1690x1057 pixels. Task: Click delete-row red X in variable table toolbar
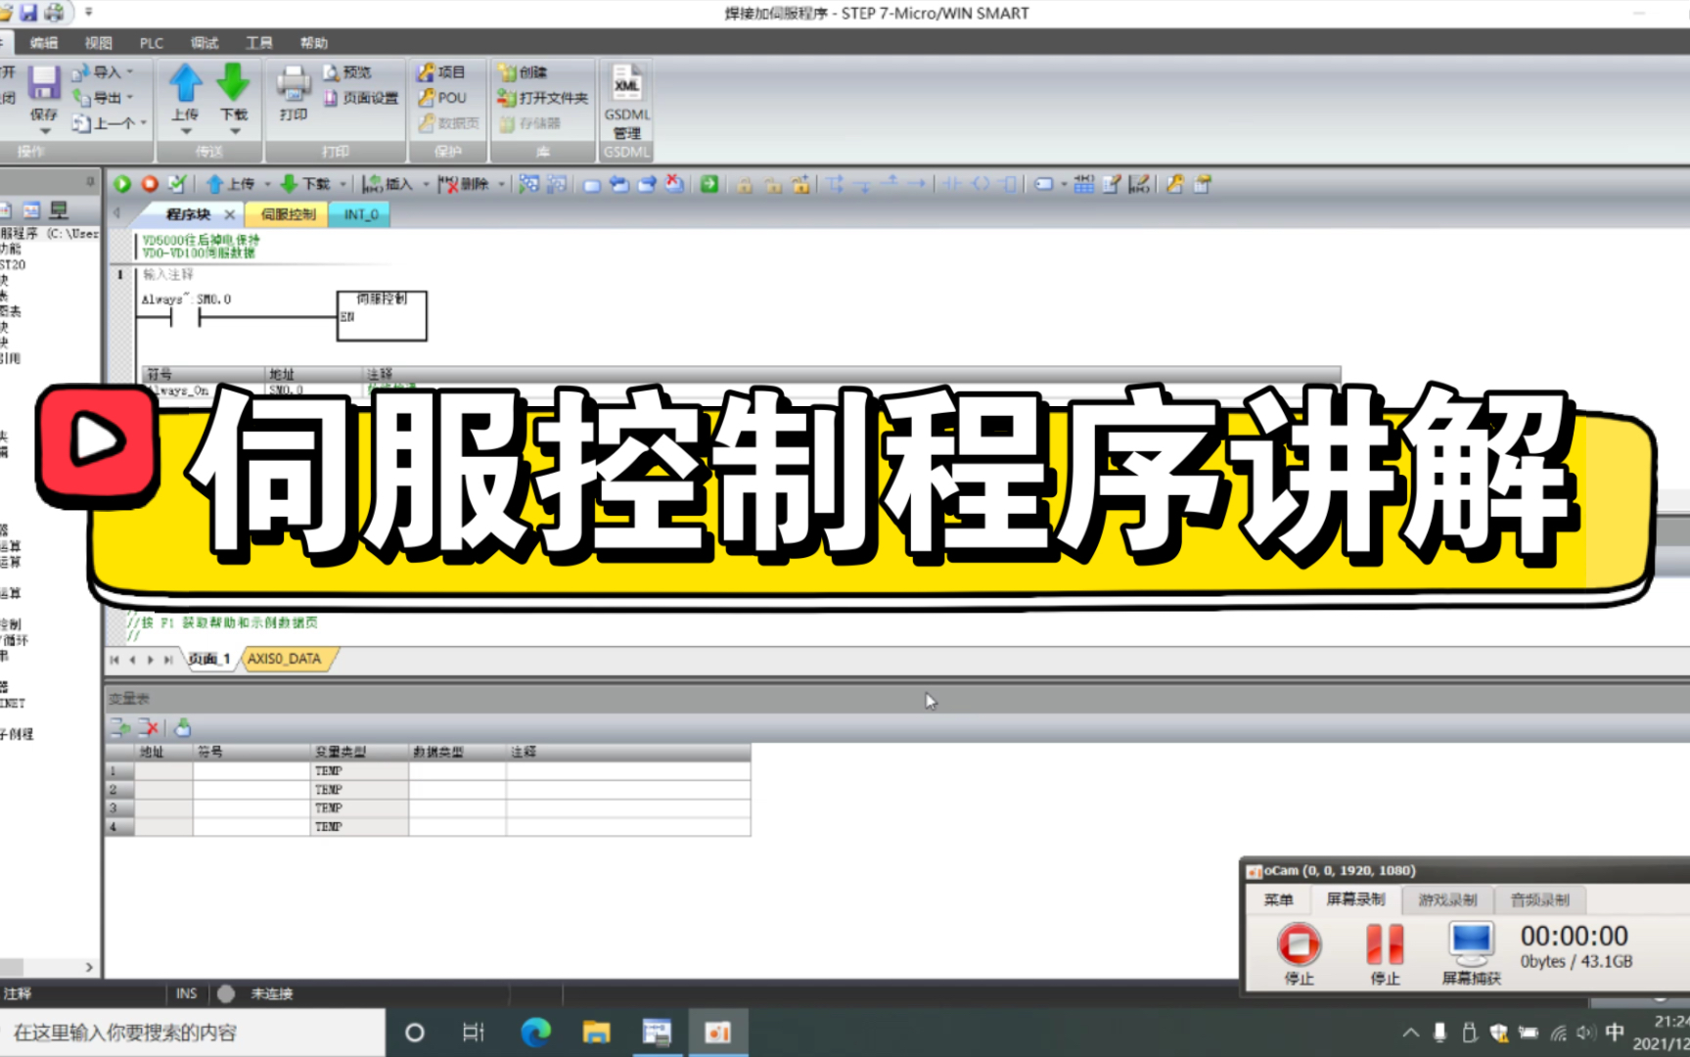(149, 727)
